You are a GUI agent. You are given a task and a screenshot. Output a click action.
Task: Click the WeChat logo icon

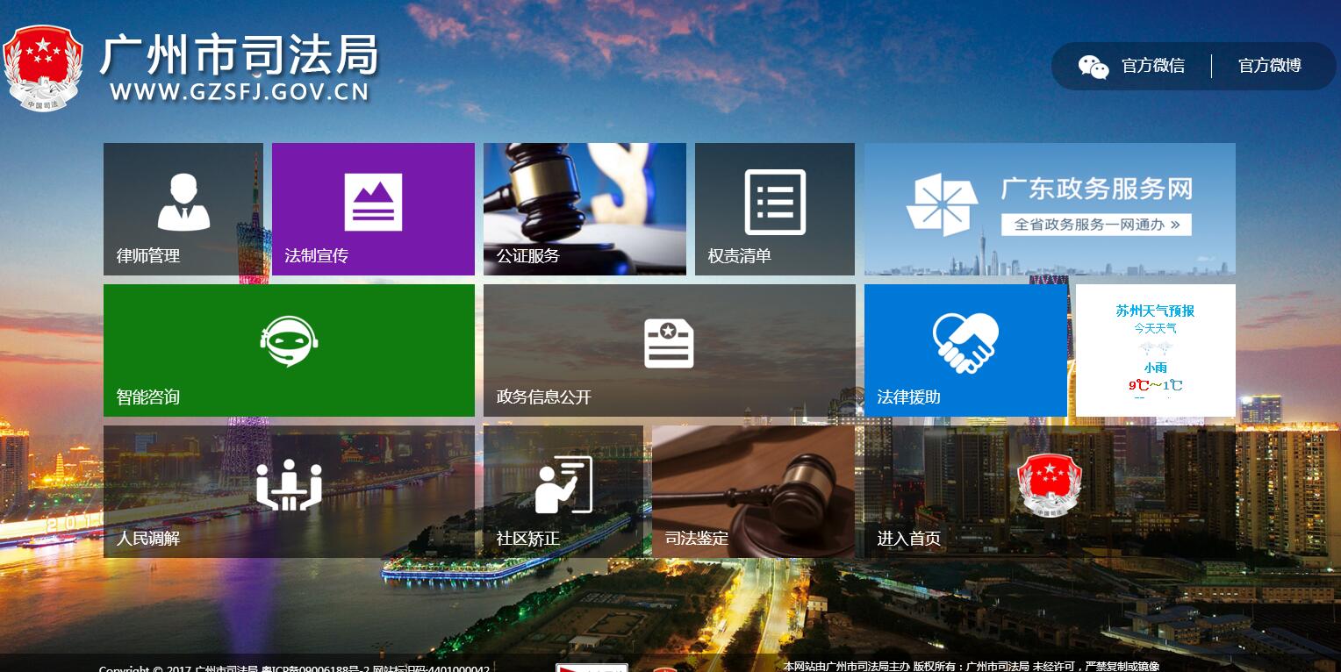[1094, 67]
